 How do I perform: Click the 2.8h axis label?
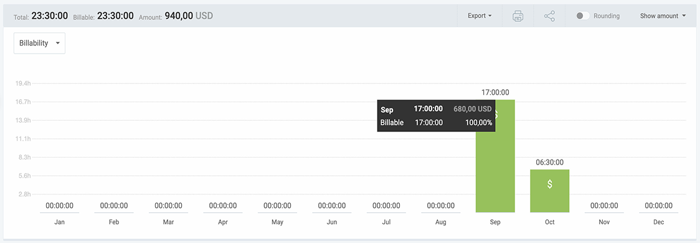click(x=24, y=194)
